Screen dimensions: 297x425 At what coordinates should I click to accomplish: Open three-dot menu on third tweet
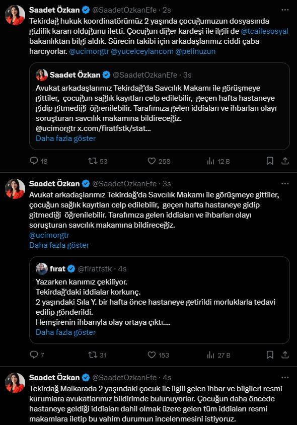pos(285,377)
